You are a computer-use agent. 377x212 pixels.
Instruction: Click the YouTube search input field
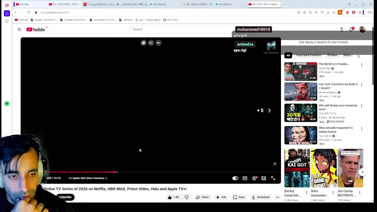click(183, 29)
